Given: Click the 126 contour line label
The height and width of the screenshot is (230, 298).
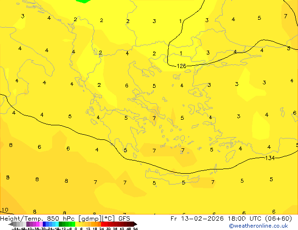Looking at the screenshot, I should point(181,66).
